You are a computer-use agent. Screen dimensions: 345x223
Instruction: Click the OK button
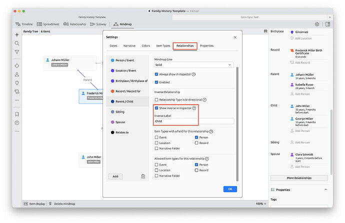[x=230, y=189]
